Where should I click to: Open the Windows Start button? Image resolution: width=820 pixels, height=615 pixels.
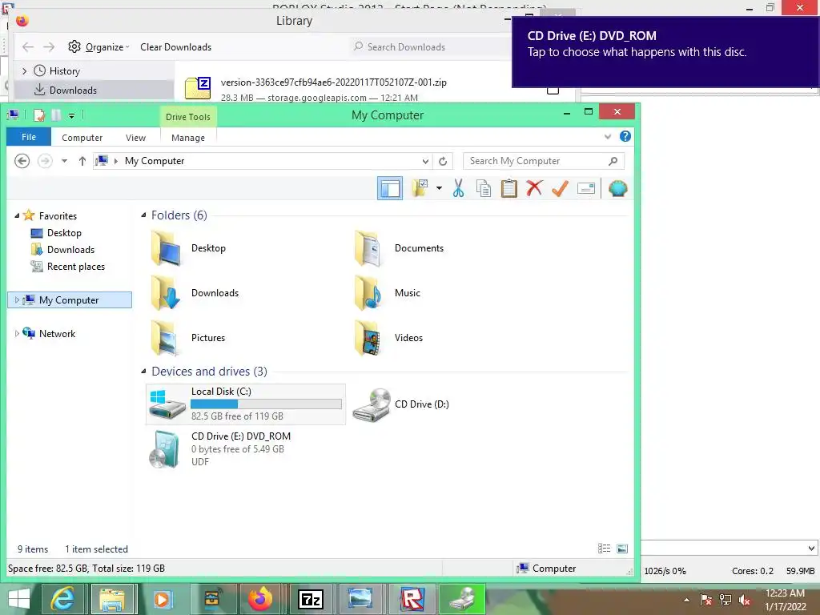pyautogui.click(x=19, y=599)
